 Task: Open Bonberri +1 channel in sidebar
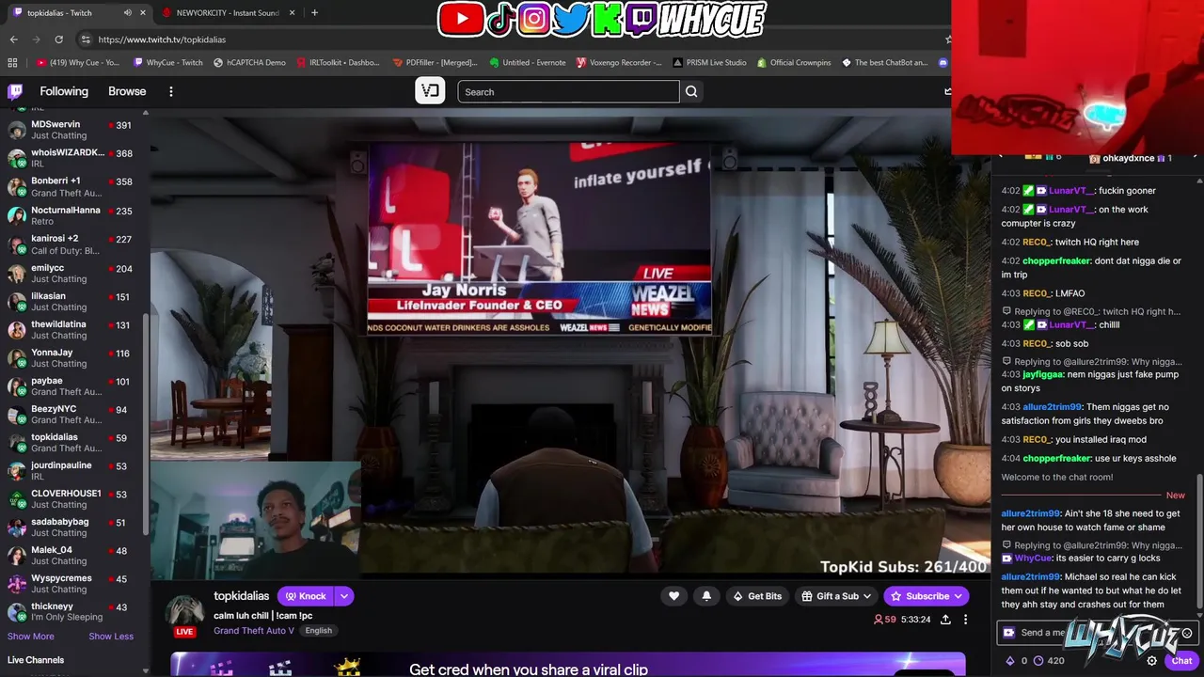point(72,186)
